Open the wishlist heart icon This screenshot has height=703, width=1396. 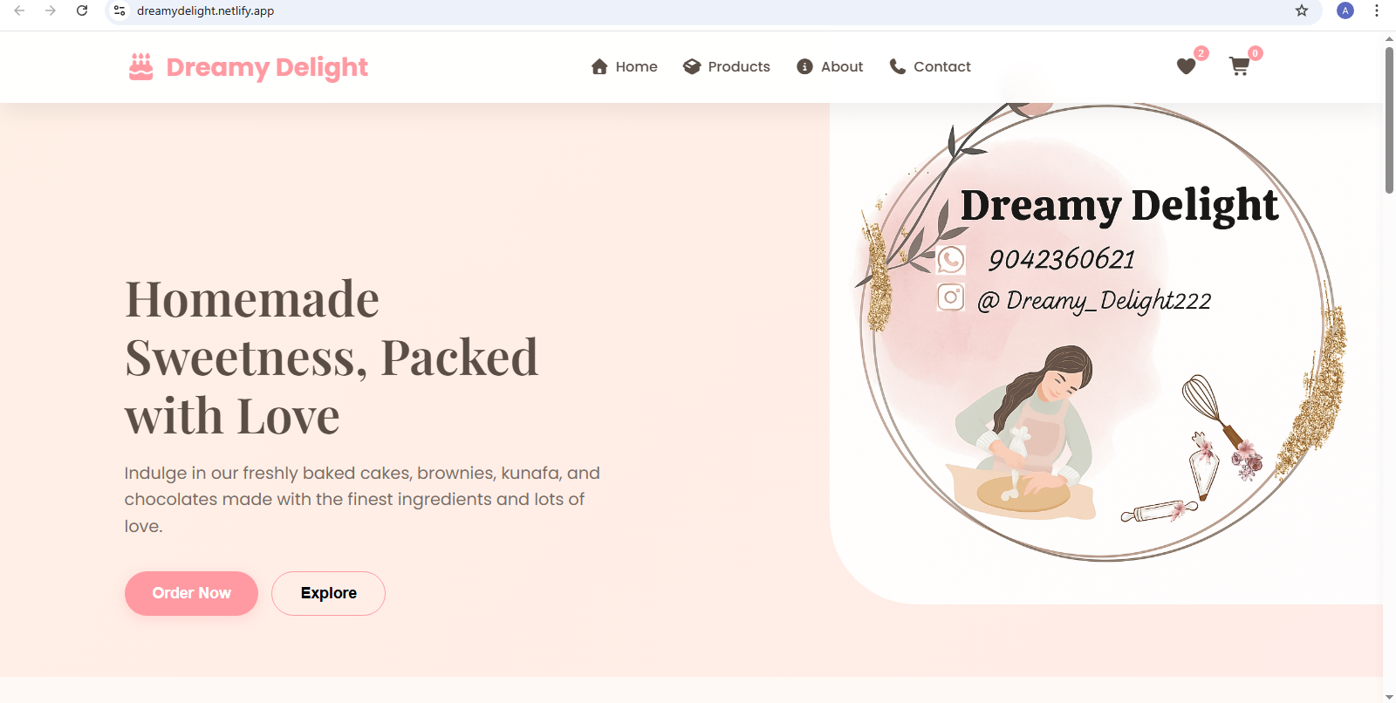(1186, 66)
